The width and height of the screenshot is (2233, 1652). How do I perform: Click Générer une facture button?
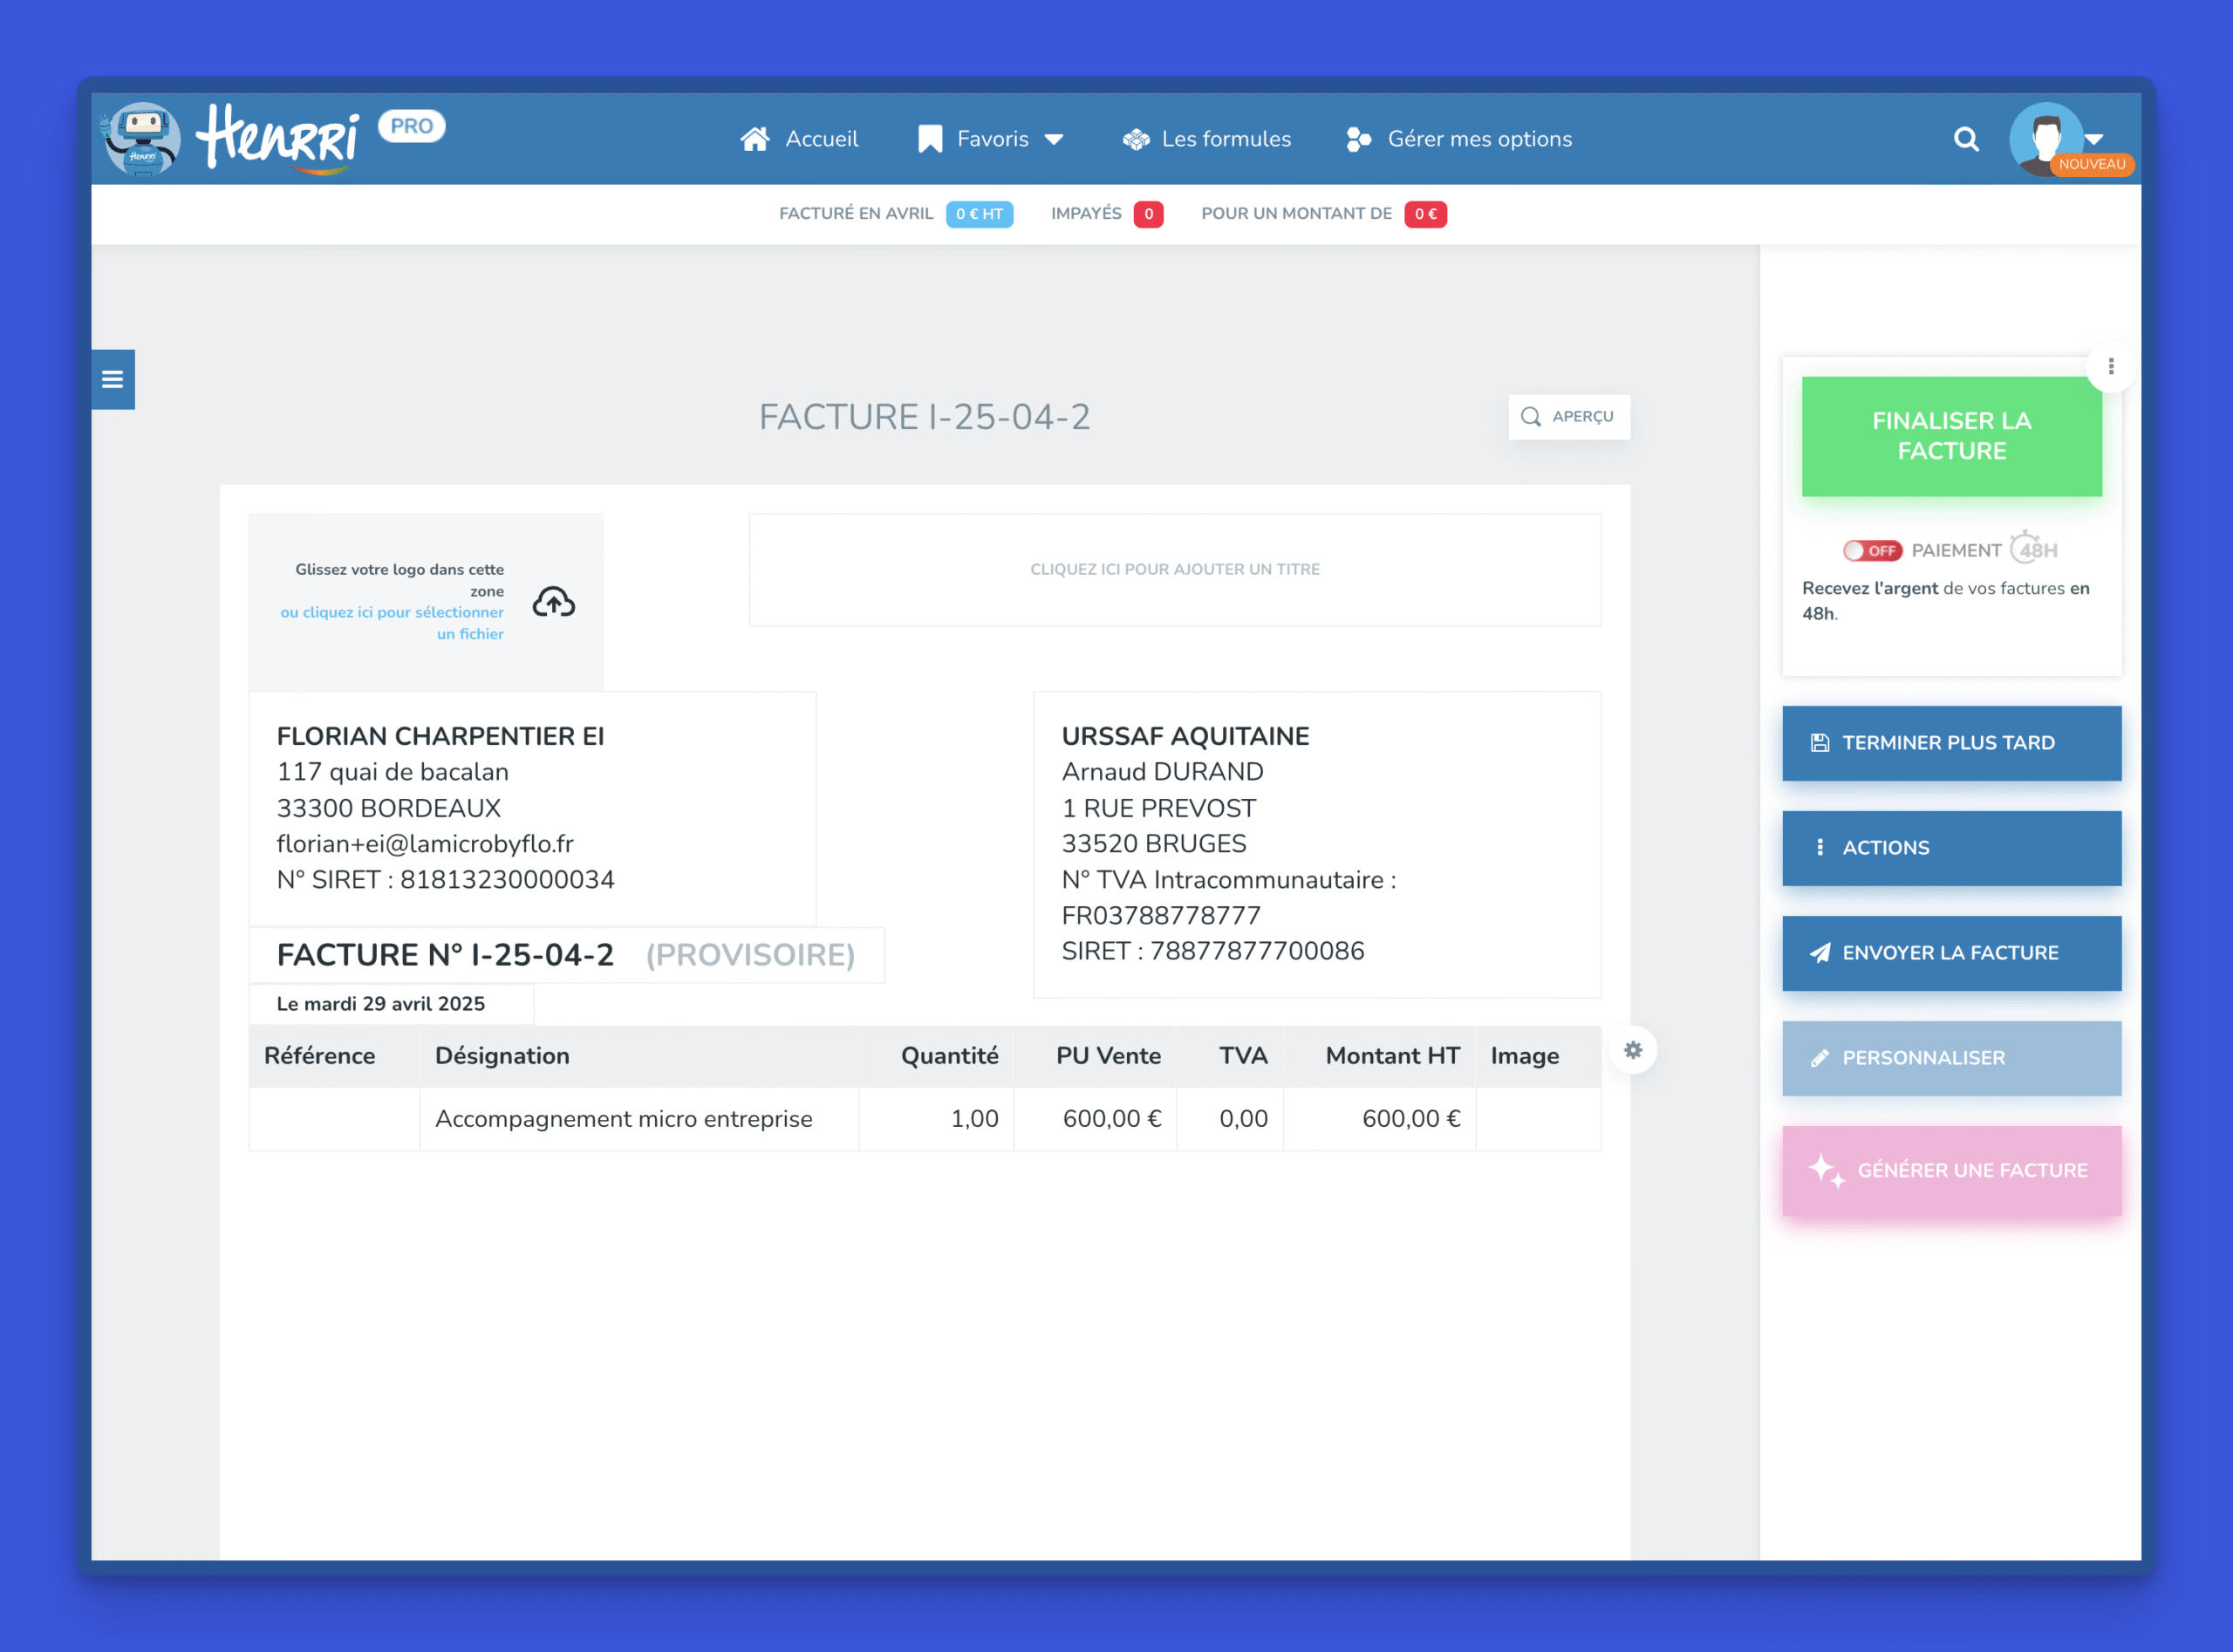(x=1951, y=1170)
